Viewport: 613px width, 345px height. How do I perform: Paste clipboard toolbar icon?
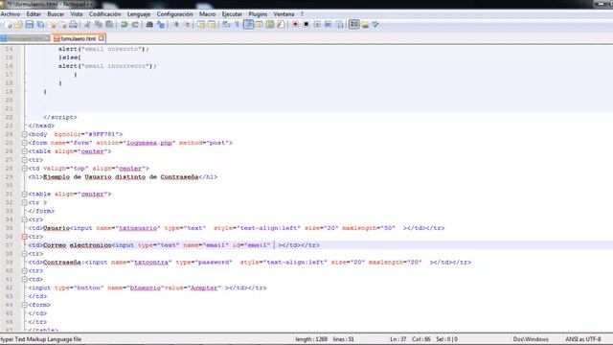coord(109,25)
